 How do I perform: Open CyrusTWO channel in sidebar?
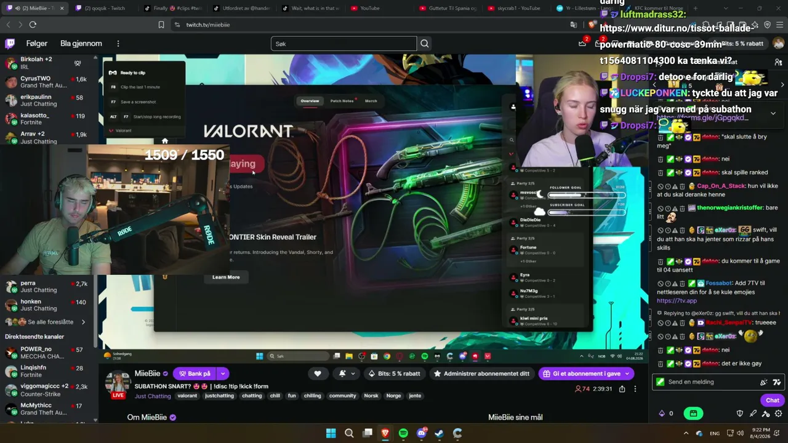point(48,82)
